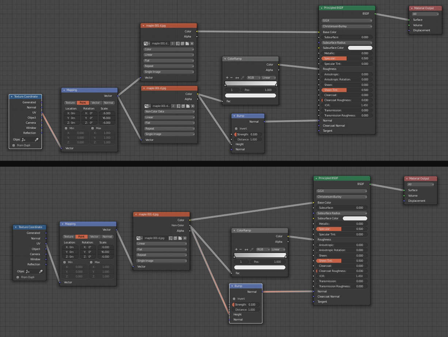Open image file in upper Color-space image node

pyautogui.click(x=187, y=43)
